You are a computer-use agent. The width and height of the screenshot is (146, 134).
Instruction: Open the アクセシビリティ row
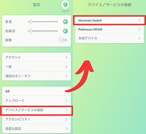tap(36, 119)
